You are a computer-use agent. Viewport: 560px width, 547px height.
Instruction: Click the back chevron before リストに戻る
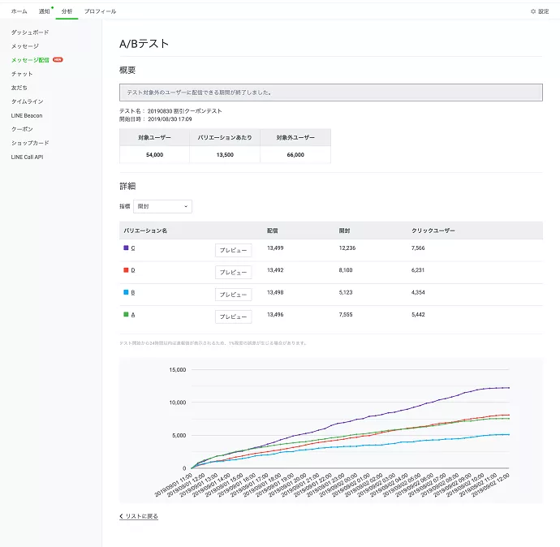pyautogui.click(x=121, y=516)
